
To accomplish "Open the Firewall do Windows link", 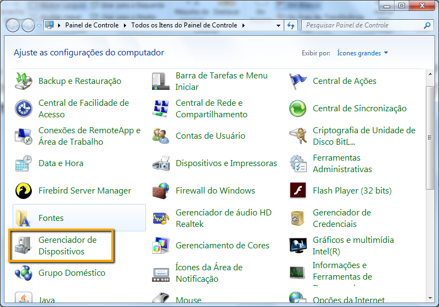I will coord(215,191).
